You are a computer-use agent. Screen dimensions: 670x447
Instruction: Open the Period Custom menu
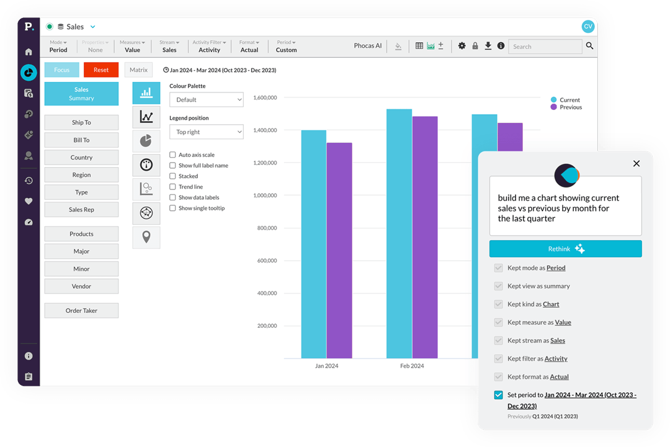pos(285,46)
